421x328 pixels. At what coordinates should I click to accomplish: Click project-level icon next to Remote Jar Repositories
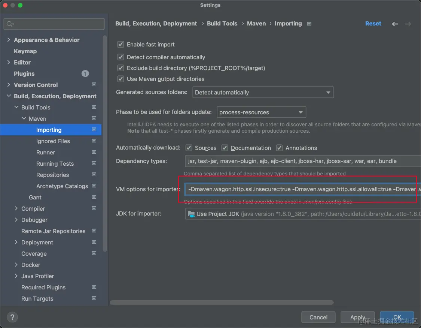pyautogui.click(x=94, y=231)
